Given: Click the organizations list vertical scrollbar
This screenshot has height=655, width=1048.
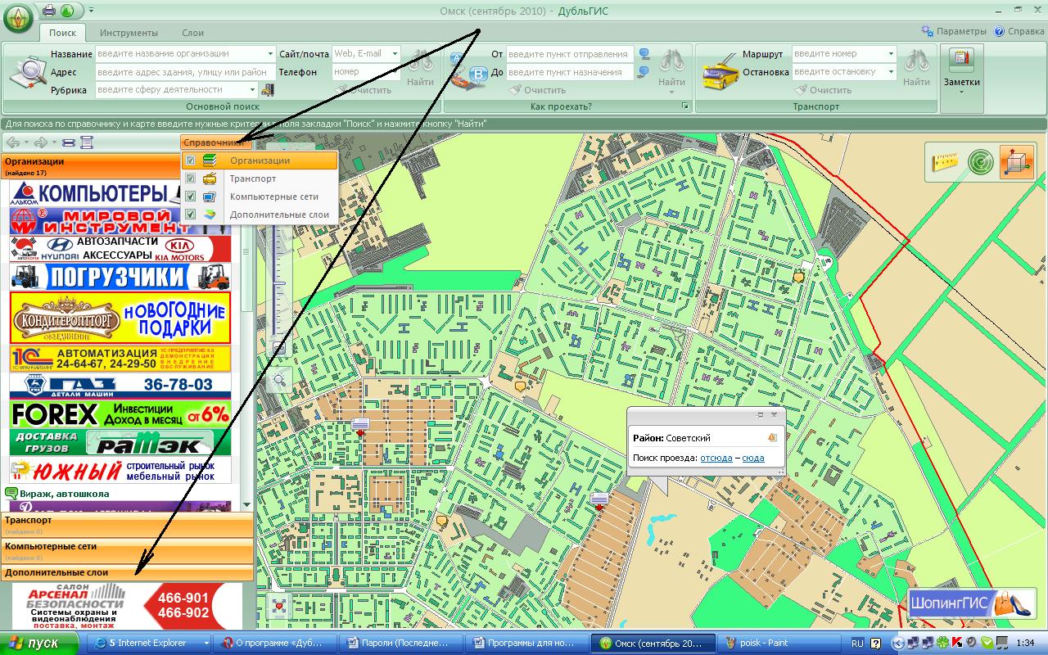Looking at the screenshot, I should tap(247, 327).
